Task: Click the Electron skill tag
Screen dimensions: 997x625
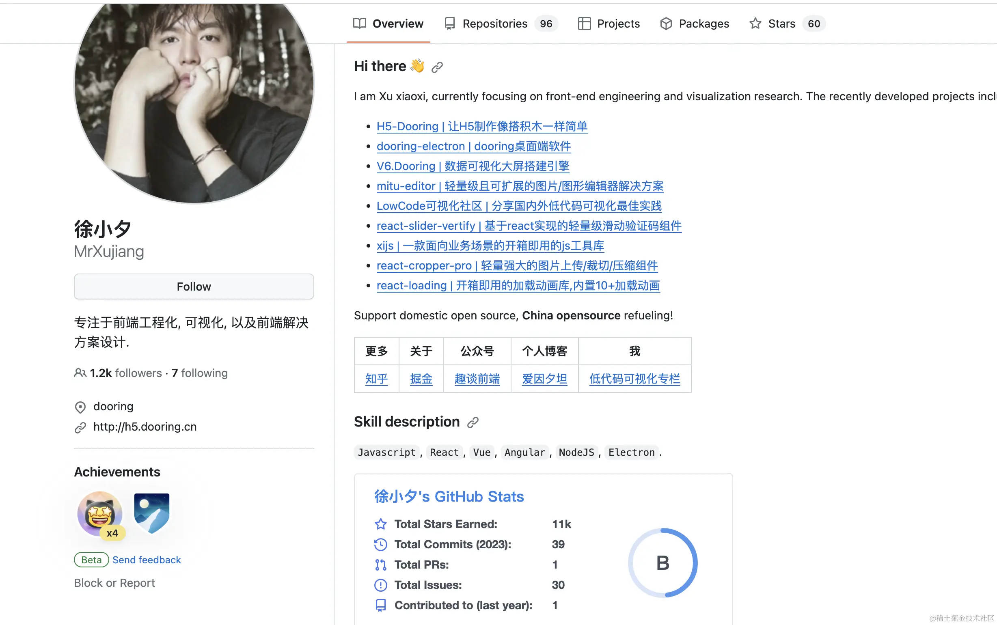Action: coord(632,452)
